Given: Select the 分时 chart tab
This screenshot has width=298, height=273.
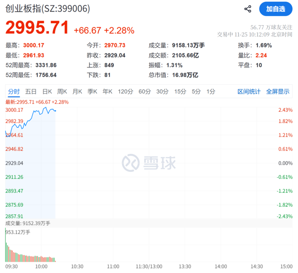Looking at the screenshot, I should coord(14,92).
